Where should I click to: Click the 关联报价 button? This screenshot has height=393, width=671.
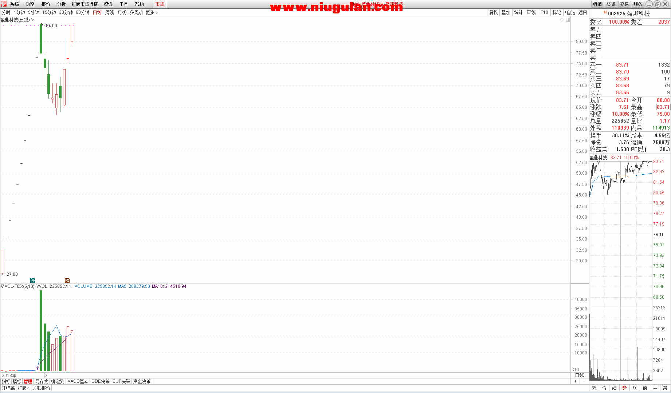[x=42, y=388]
